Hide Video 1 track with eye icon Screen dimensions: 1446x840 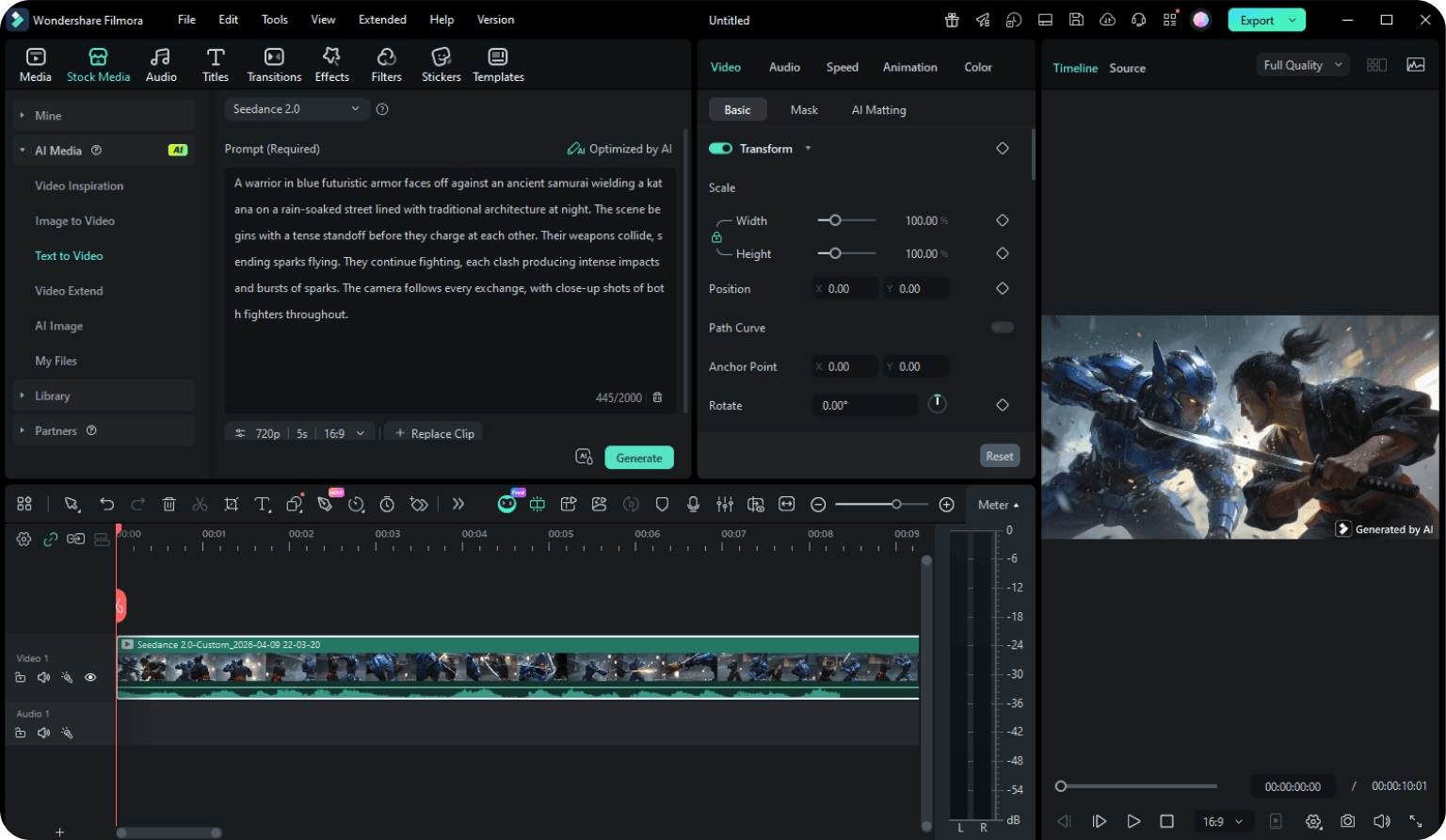coord(90,677)
